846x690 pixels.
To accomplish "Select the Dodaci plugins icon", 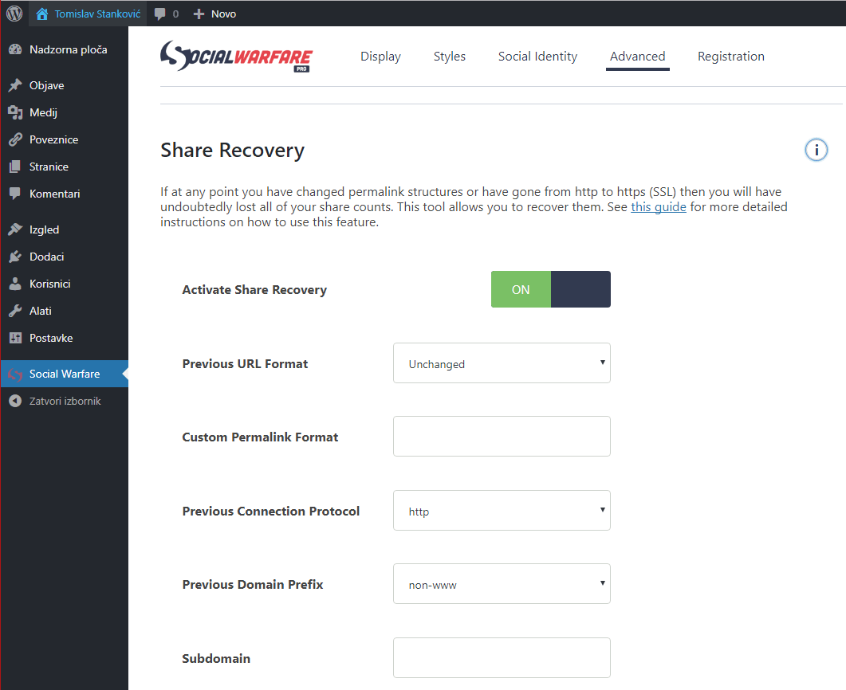I will coord(15,257).
